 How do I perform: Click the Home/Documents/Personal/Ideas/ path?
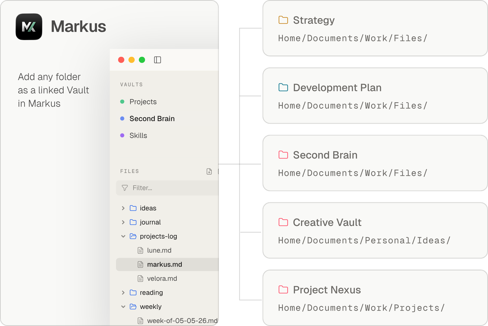pyautogui.click(x=364, y=240)
